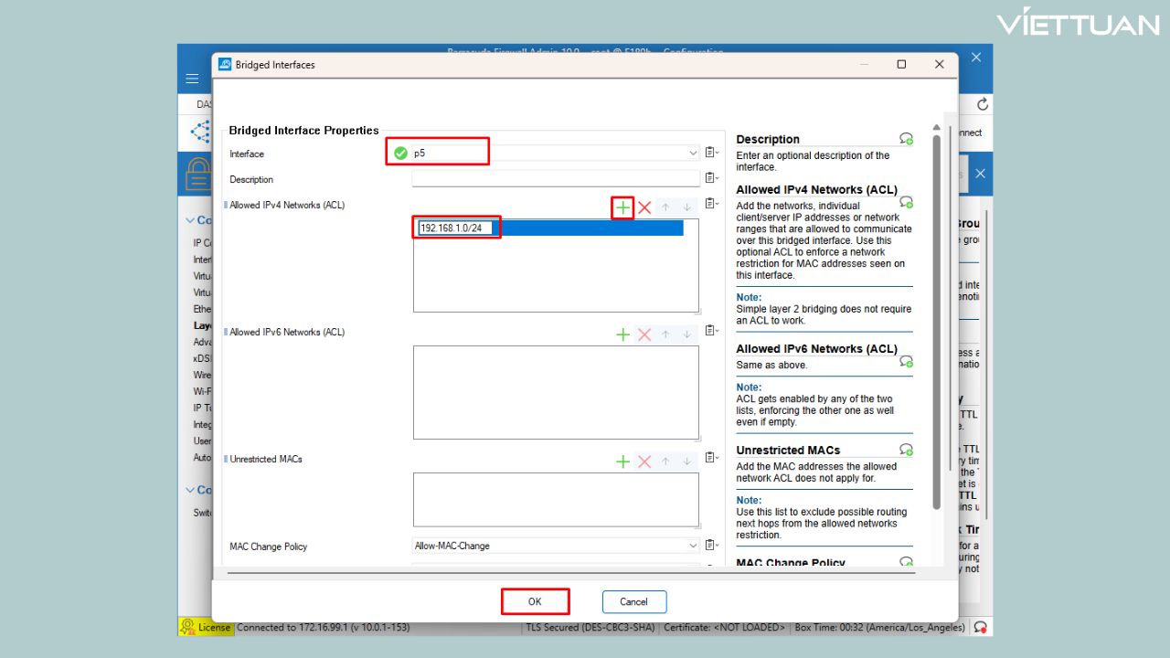This screenshot has height=658, width=1170.
Task: Add a new Allowed IPv4 Networks entry
Action: click(x=622, y=208)
